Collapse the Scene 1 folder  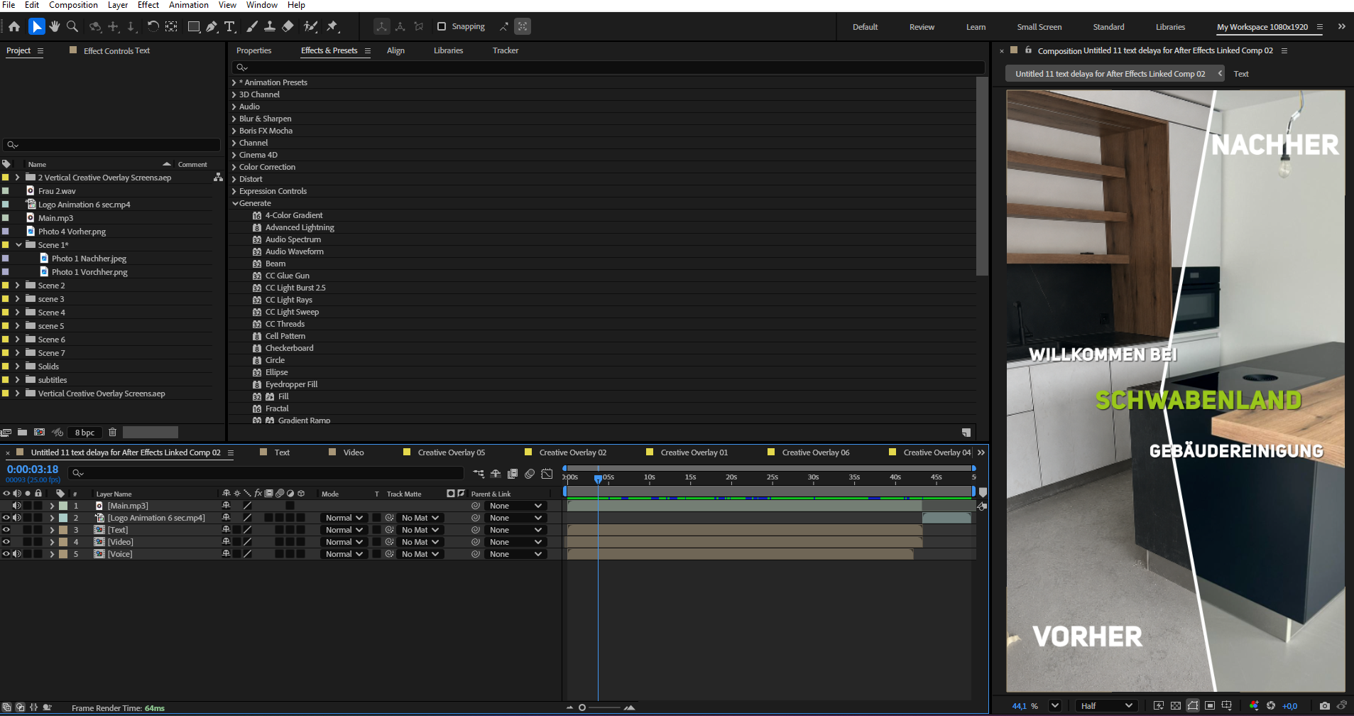(18, 245)
